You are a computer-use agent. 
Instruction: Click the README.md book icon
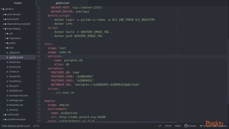coord(7,105)
